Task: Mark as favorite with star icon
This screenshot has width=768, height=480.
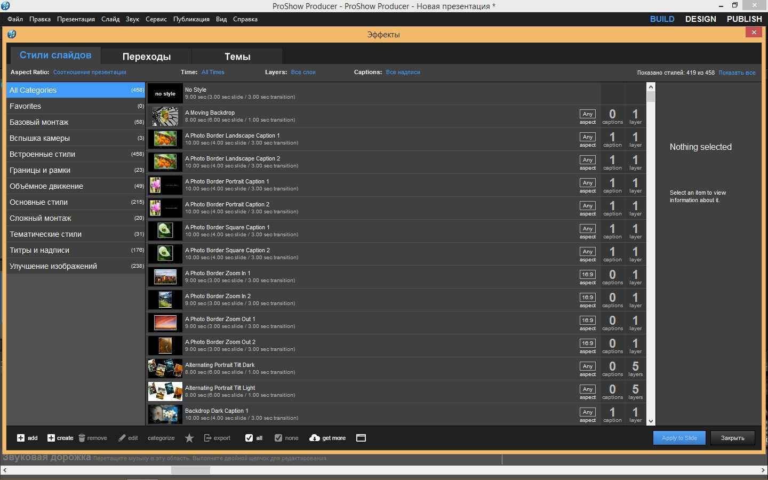Action: [x=189, y=438]
